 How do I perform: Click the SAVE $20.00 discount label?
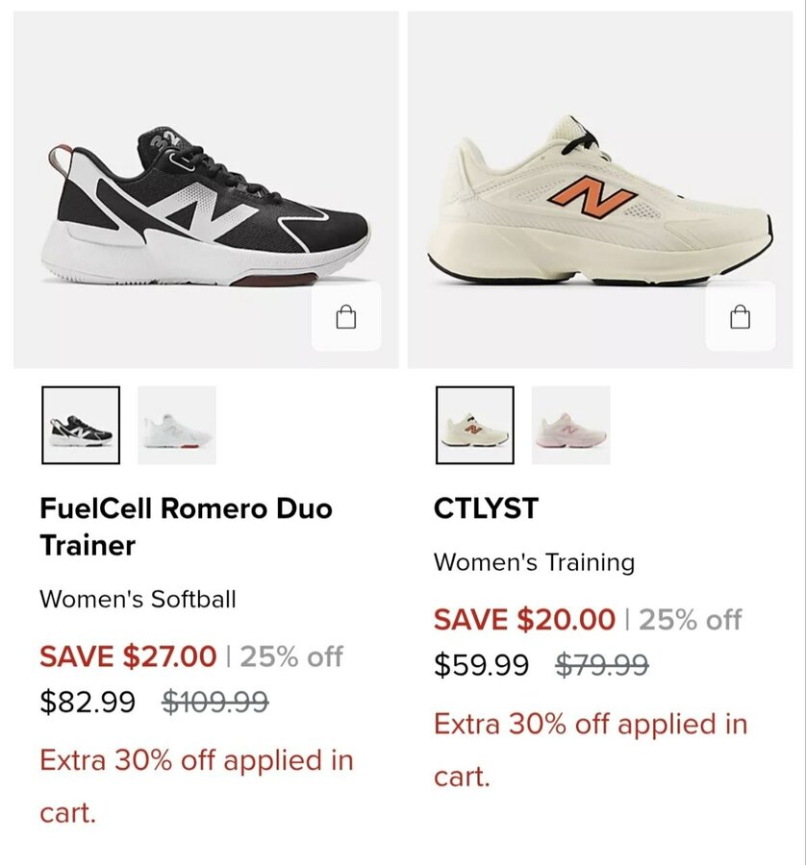[x=524, y=620]
